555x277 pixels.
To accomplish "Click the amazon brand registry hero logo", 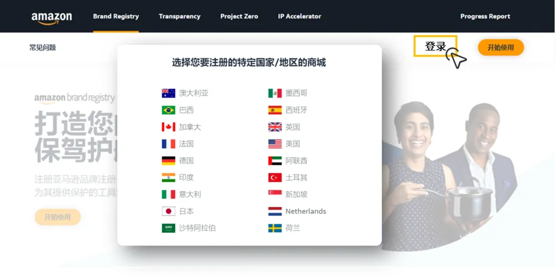I will point(75,98).
